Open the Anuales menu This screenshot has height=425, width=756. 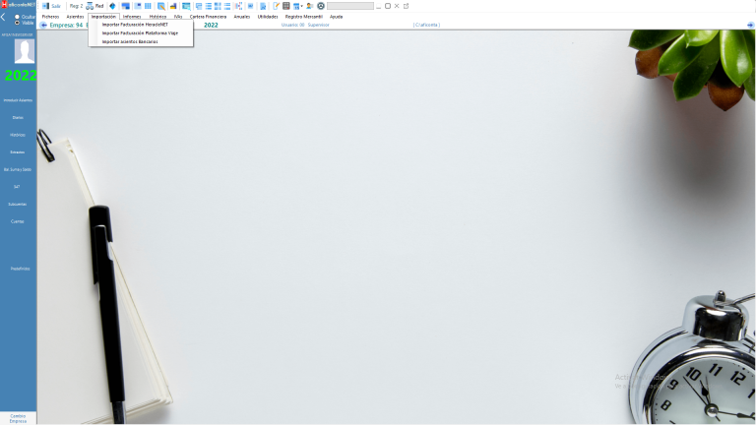coord(242,17)
